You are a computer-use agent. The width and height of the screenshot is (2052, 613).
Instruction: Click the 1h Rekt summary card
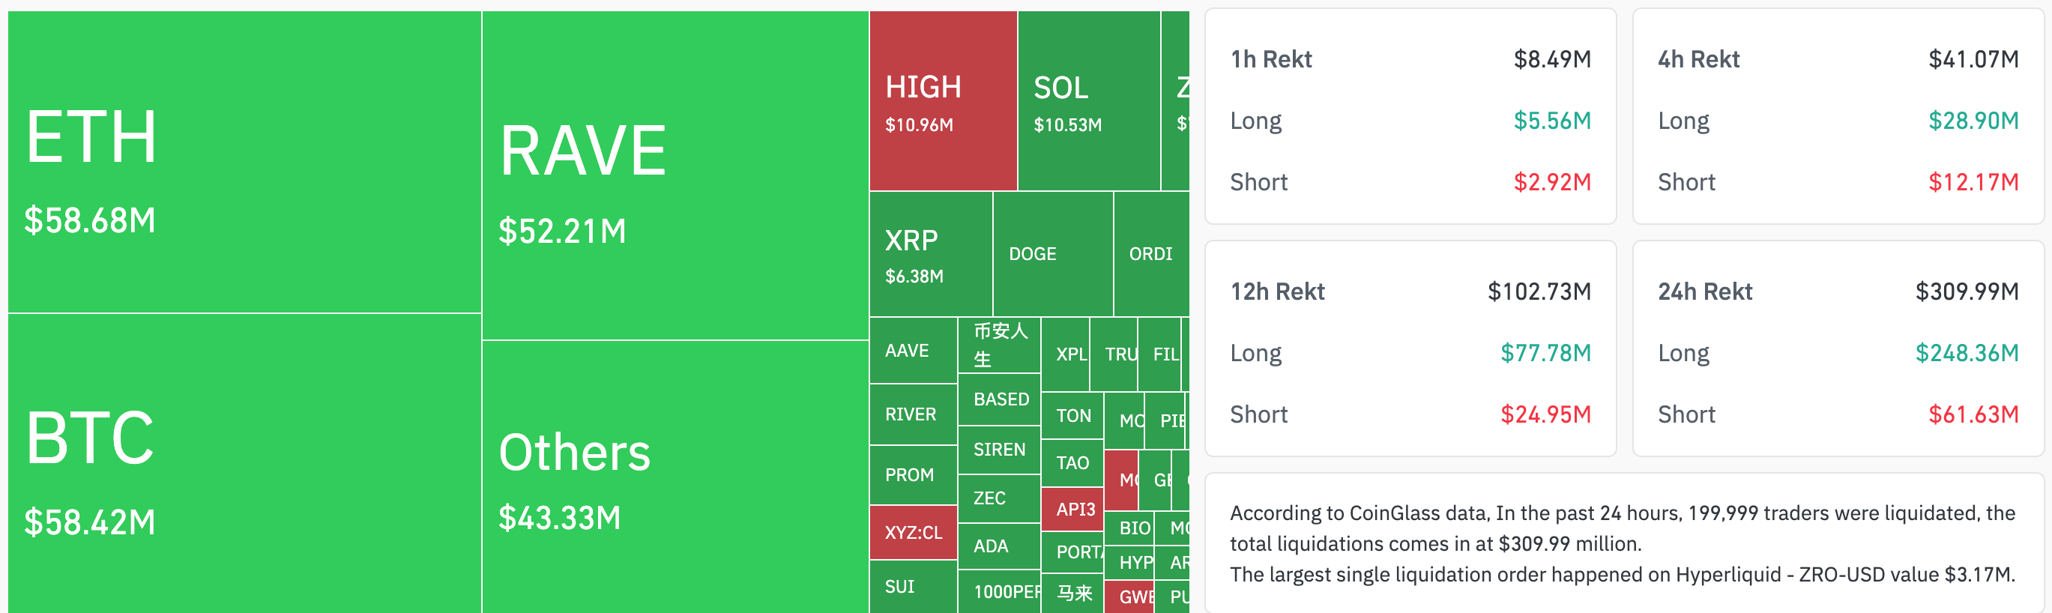(x=1410, y=116)
